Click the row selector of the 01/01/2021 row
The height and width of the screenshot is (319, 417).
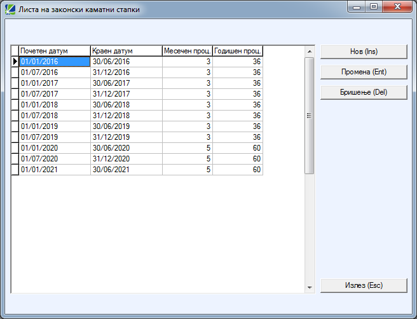(x=15, y=170)
